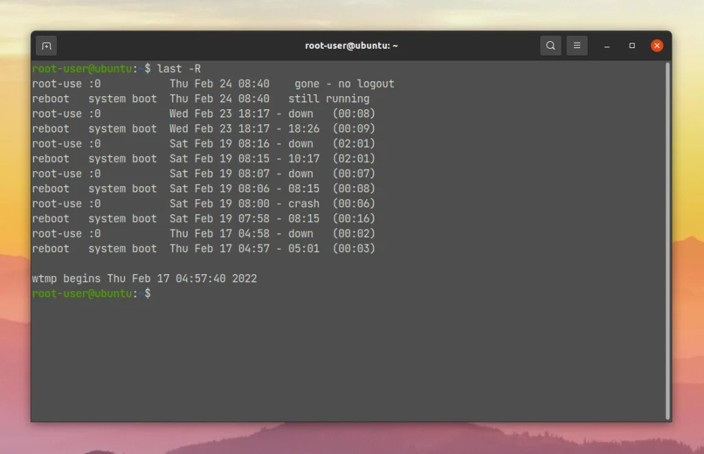
Task: Click "down" on the Wed Feb 23 line
Action: click(300, 113)
